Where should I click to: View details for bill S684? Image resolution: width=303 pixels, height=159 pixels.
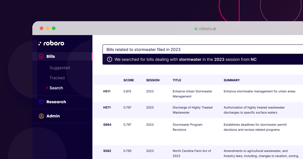(107, 125)
